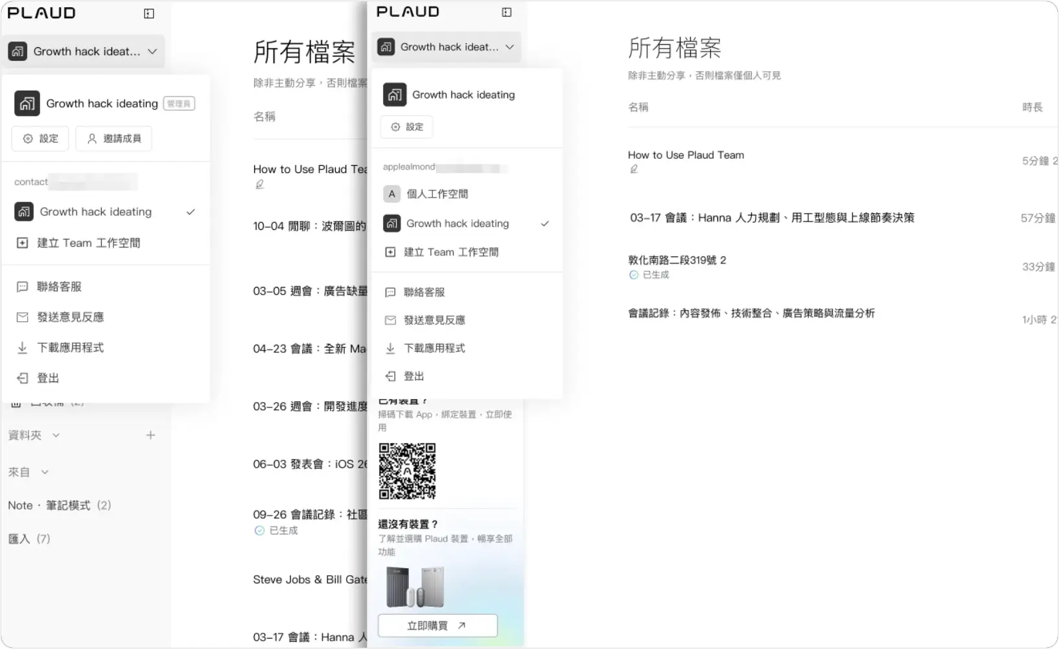
Task: Click PLAUD logo in left window
Action: pyautogui.click(x=41, y=13)
